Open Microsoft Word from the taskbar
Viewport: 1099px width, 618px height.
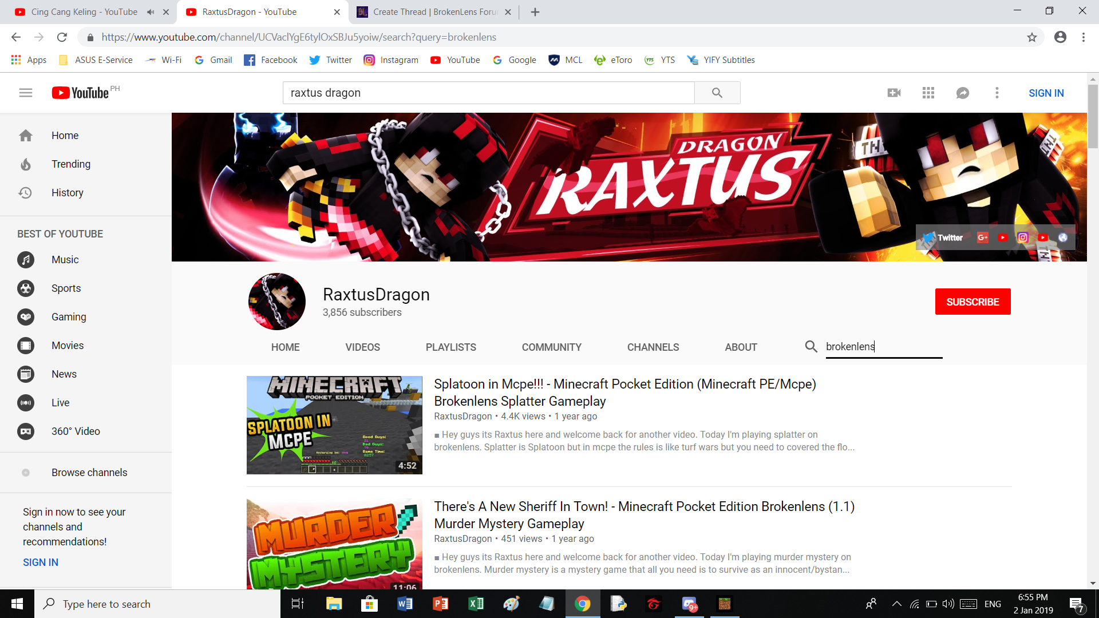405,604
